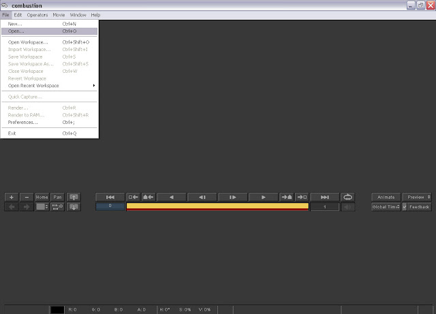This screenshot has height=314, width=436.
Task: Open the schematic view icon
Action: coord(57,207)
